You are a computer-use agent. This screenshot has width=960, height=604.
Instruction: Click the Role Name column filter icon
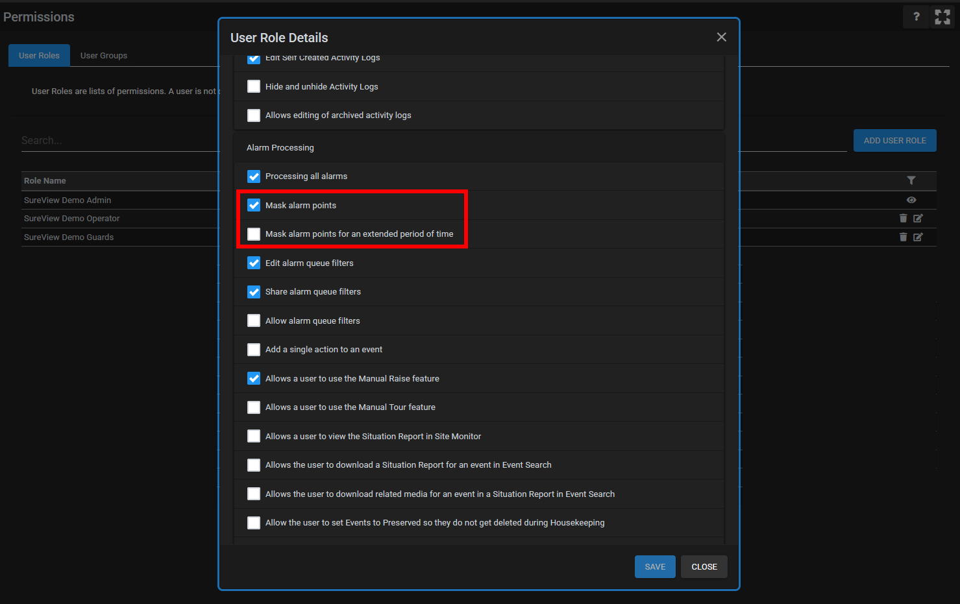click(x=911, y=180)
